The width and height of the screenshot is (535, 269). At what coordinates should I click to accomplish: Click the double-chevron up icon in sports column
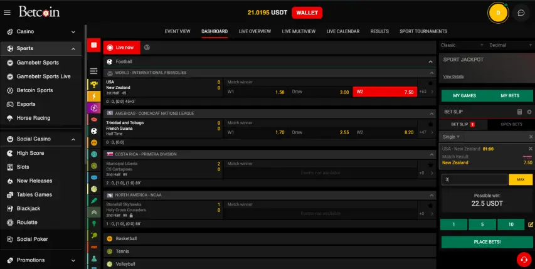(94, 212)
